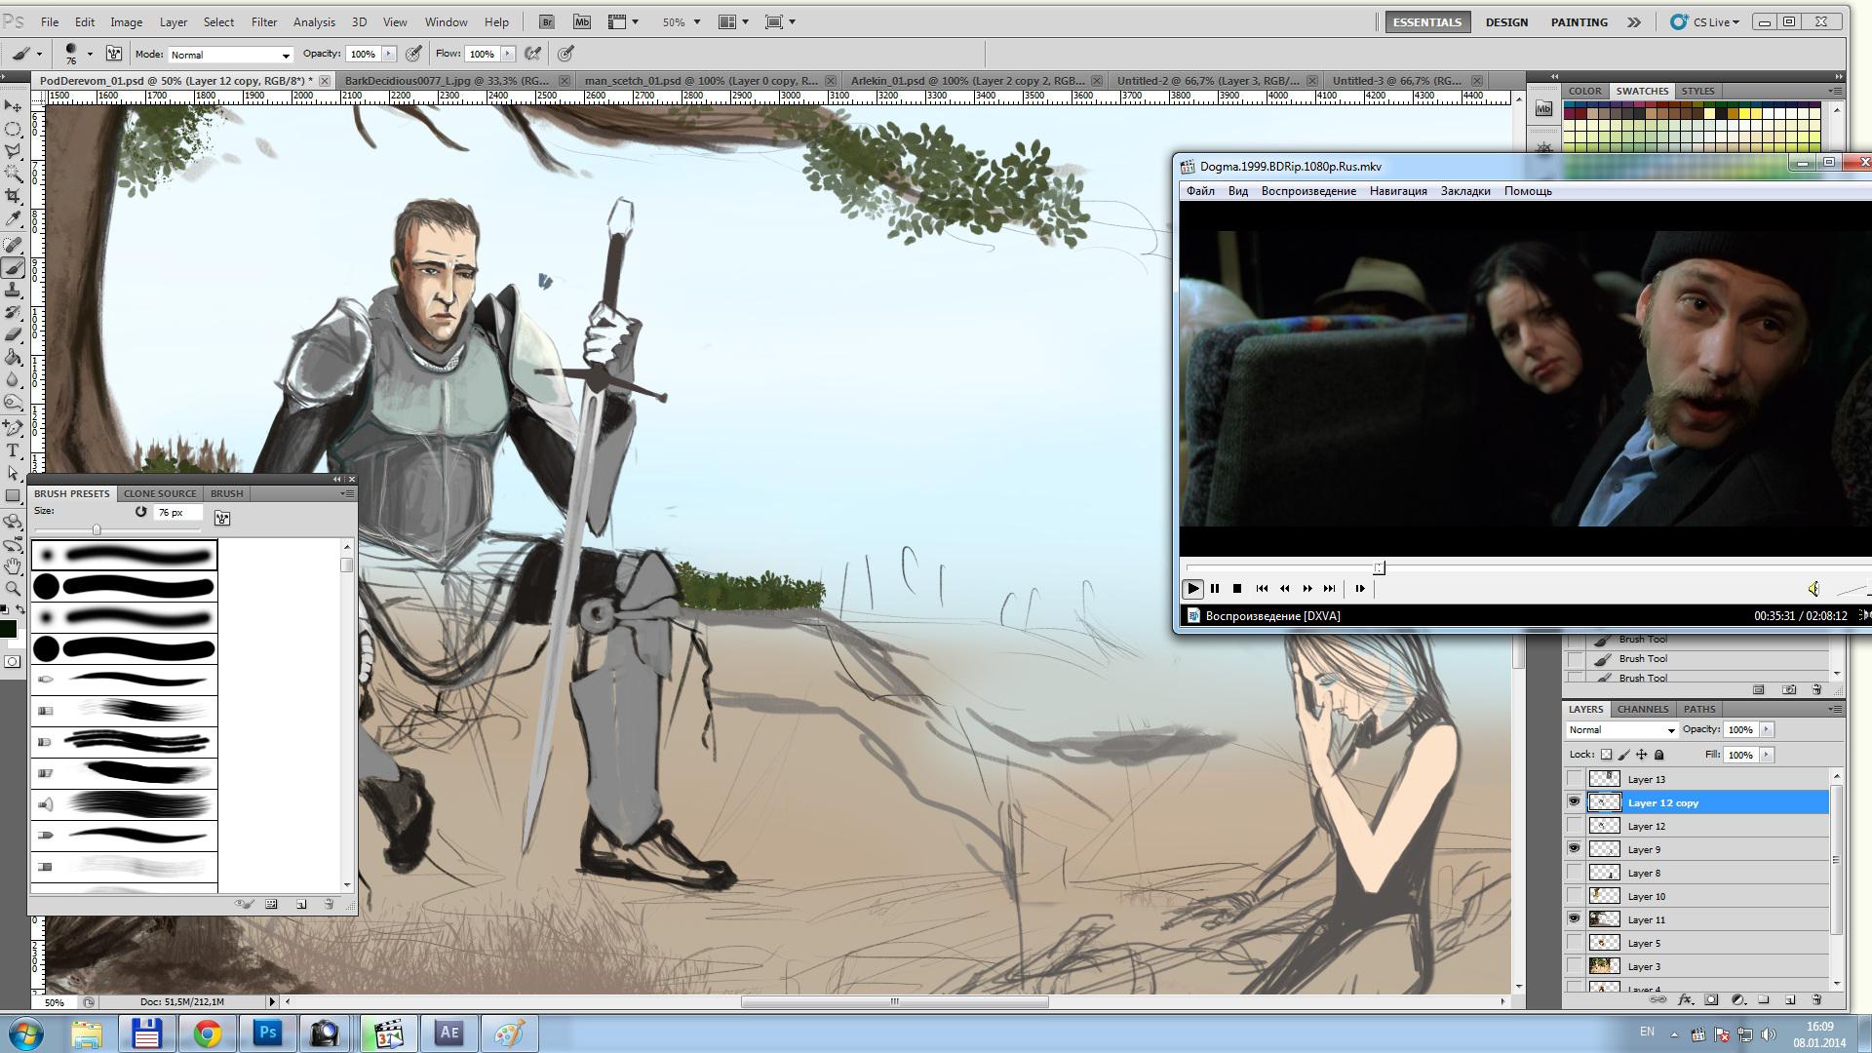Select the Zoom tool
This screenshot has height=1053, width=1872.
tap(13, 589)
